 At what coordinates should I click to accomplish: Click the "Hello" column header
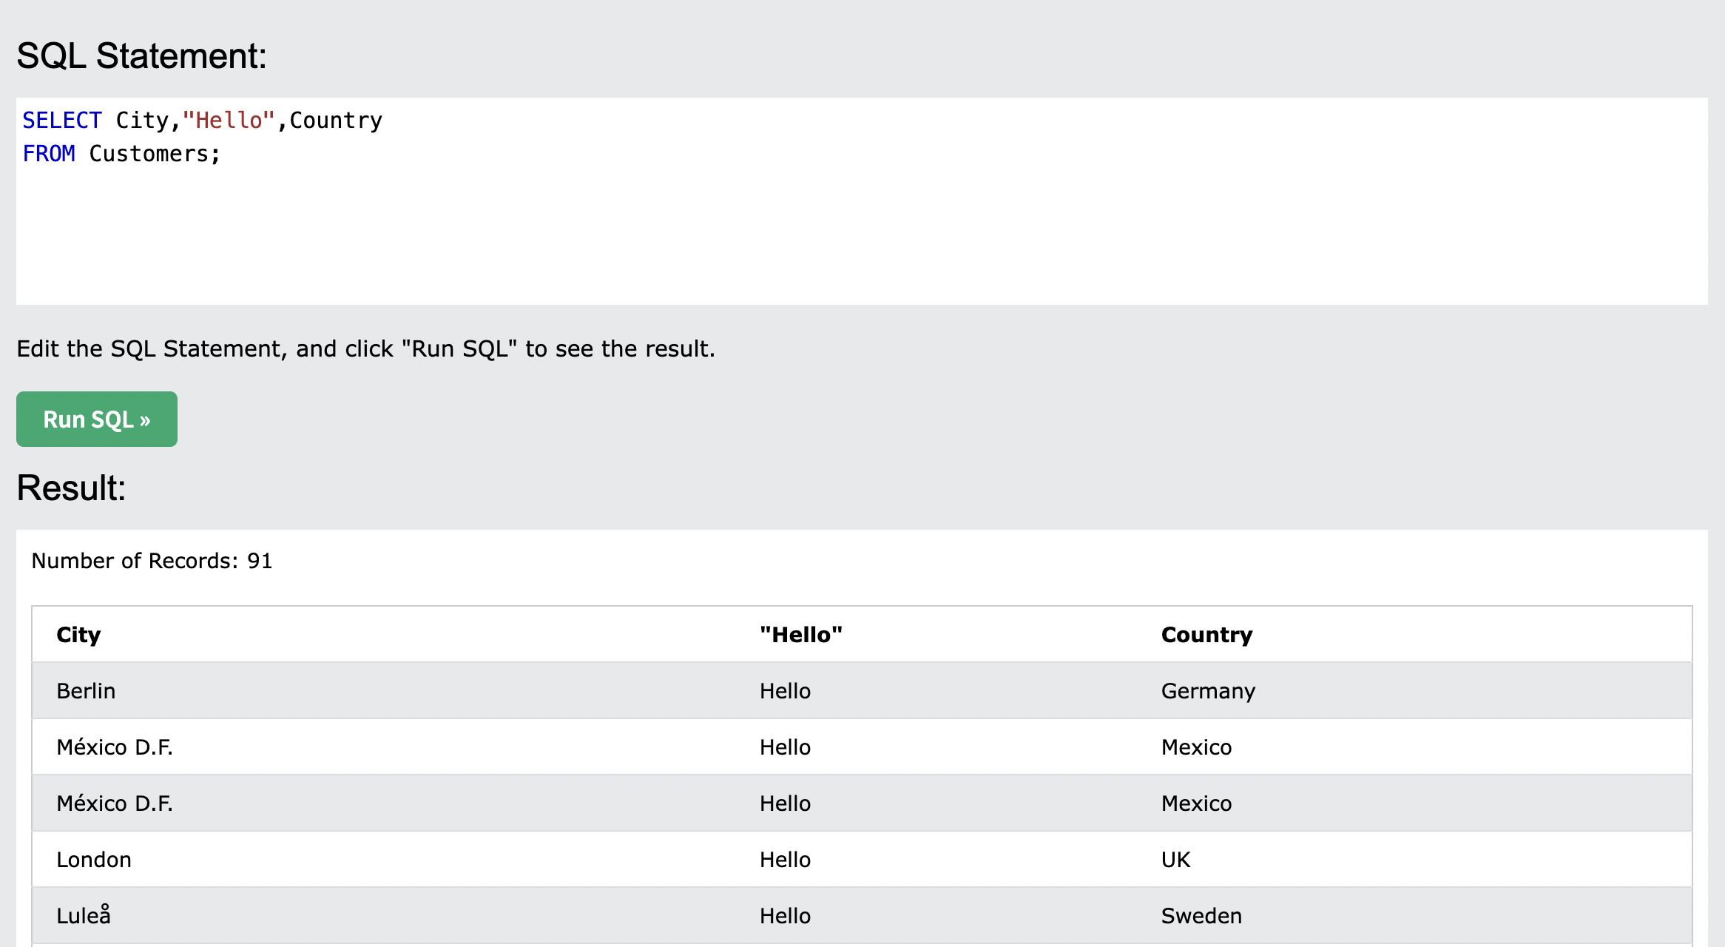click(800, 635)
